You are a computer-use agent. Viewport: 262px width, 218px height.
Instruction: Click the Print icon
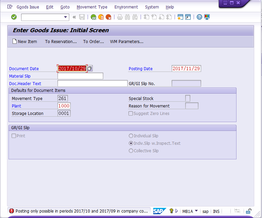point(120,17)
